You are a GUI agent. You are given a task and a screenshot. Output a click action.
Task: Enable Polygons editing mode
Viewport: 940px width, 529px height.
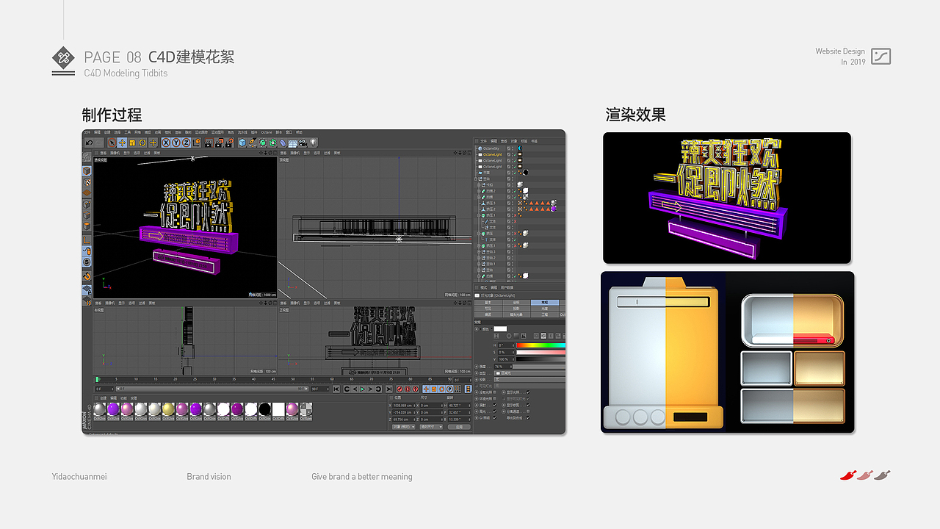tap(87, 227)
